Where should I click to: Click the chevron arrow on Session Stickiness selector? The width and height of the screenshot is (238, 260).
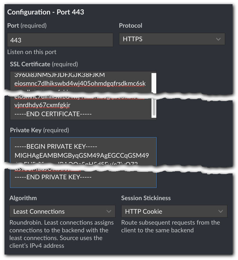coord(221,211)
